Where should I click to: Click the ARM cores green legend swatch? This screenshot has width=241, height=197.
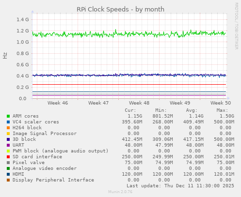8,116
